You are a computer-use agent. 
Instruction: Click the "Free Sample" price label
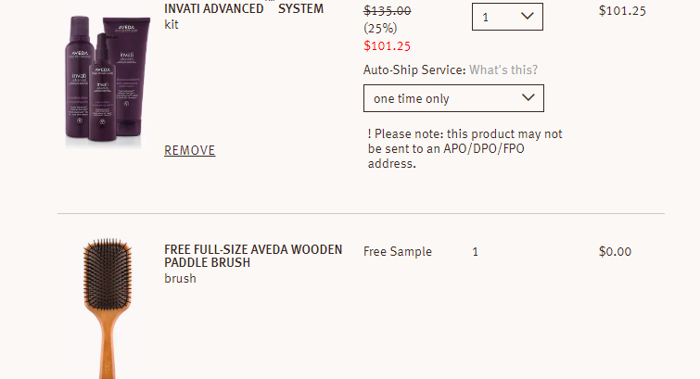tap(397, 251)
